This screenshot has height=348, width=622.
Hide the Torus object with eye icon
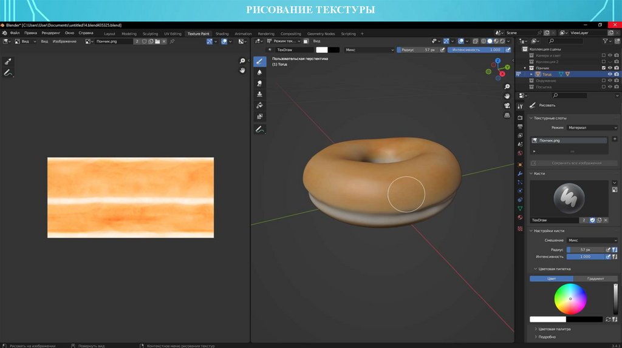[x=610, y=74]
